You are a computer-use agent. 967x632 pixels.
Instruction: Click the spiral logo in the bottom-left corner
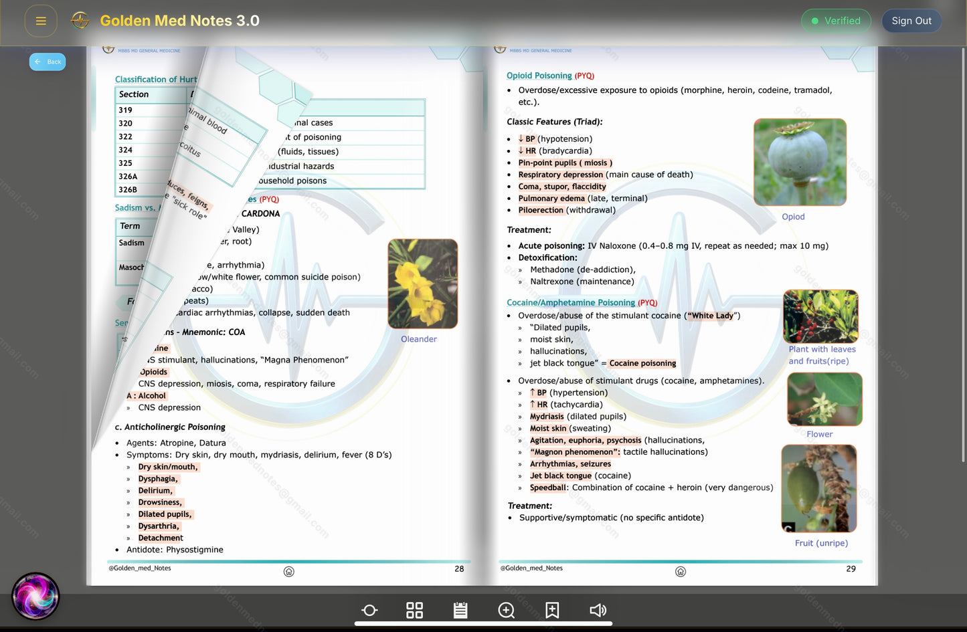click(35, 595)
